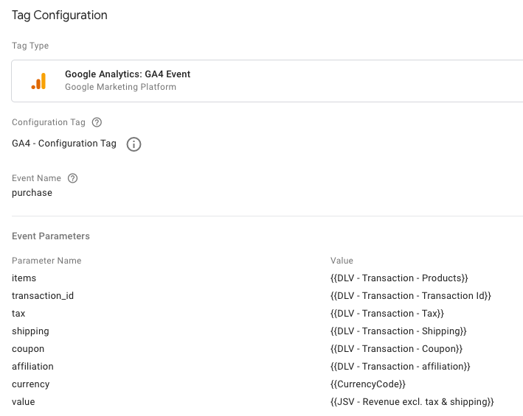
Task: Select the Google Analytics: GA4 Event tag type
Action: pos(128,74)
